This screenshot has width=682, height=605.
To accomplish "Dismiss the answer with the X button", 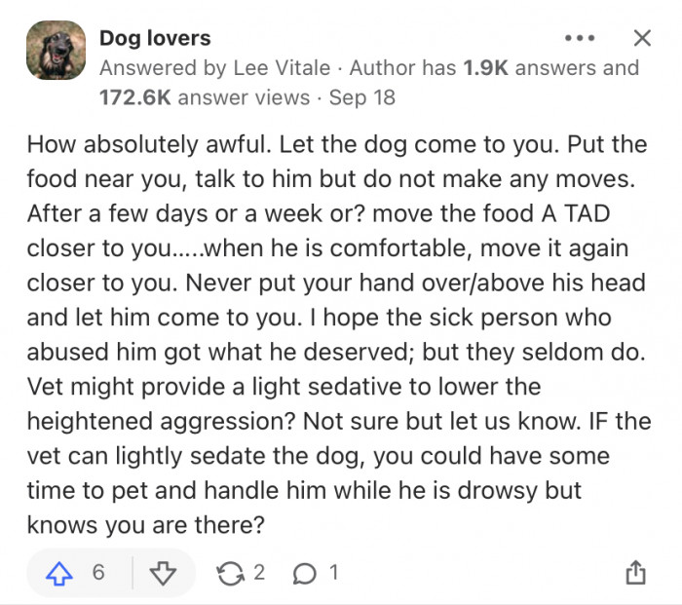I will coord(641,39).
